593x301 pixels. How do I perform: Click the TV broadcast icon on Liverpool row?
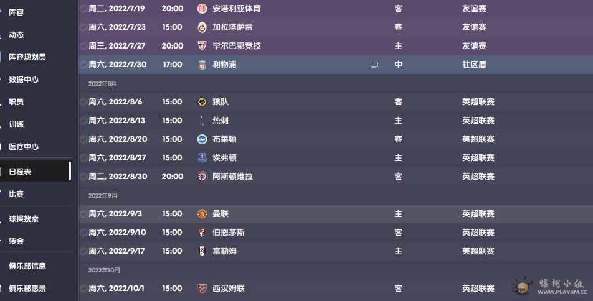point(374,65)
